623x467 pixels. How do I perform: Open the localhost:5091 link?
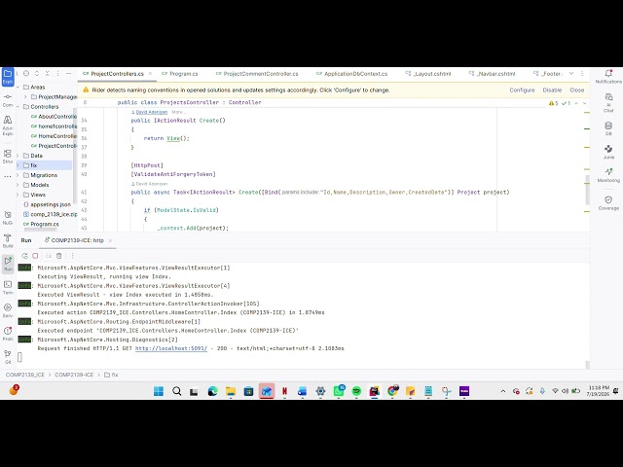pyautogui.click(x=171, y=348)
